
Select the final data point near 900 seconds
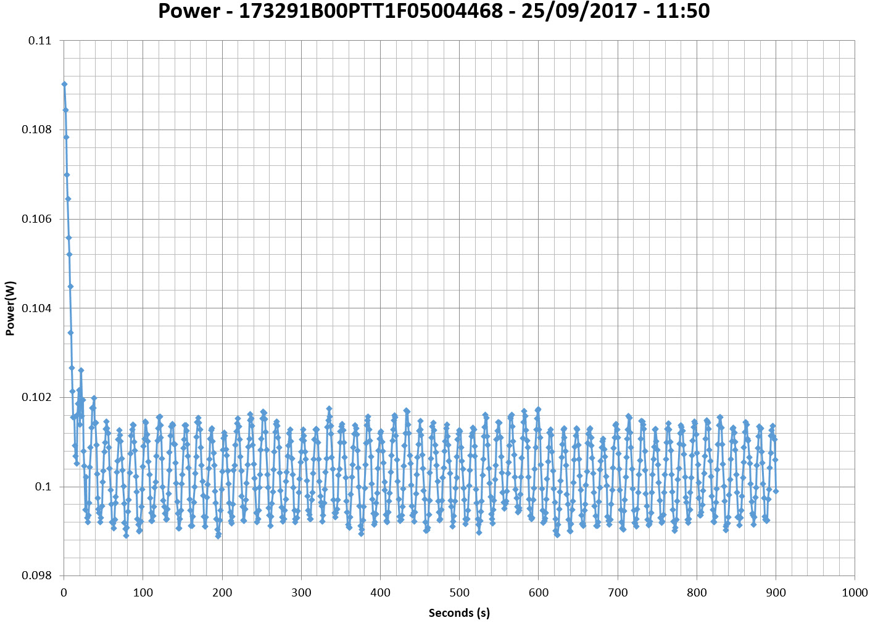tap(776, 491)
